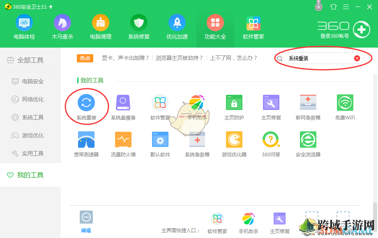The image size is (378, 238).
Task: Launch the 系统急救箱 tool
Action: click(x=197, y=144)
